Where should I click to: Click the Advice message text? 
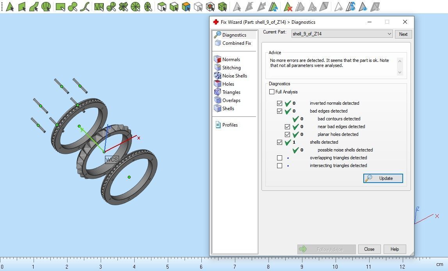click(329, 63)
